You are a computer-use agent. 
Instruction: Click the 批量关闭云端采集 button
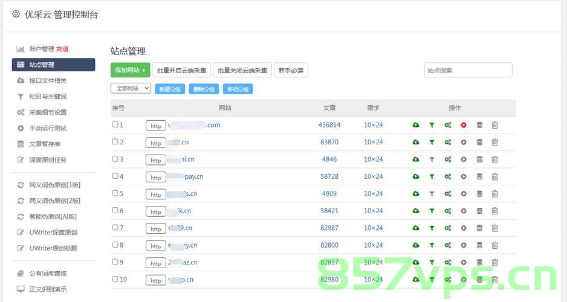coord(242,70)
